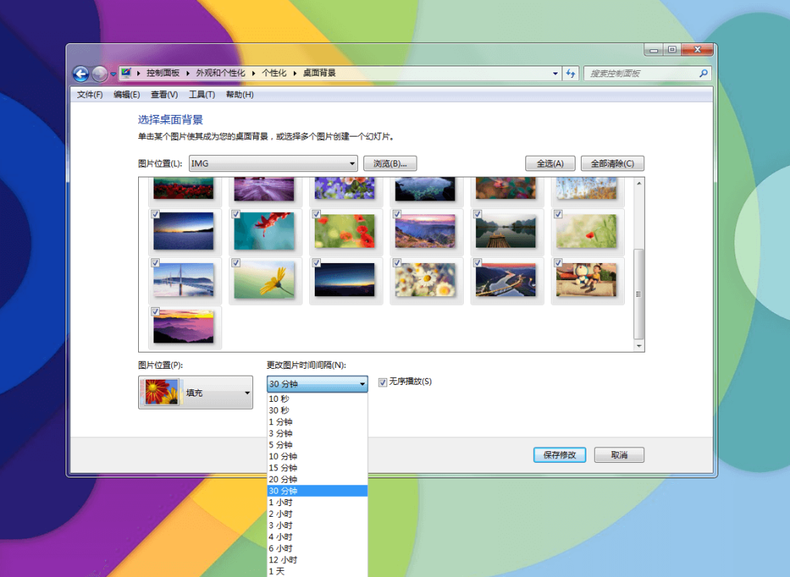The width and height of the screenshot is (790, 577).
Task: Uncheck the purple mountain sunset wallpaper checkbox
Action: pos(397,214)
